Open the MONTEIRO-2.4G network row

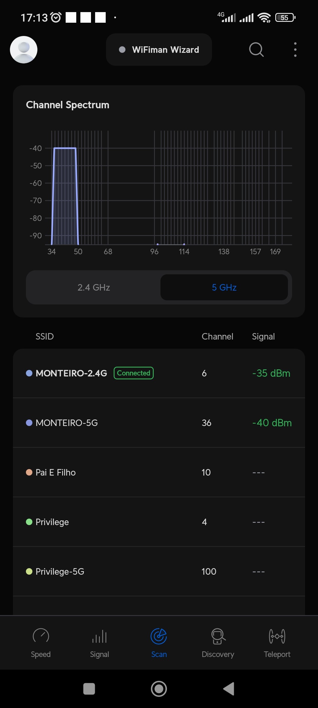[159, 373]
